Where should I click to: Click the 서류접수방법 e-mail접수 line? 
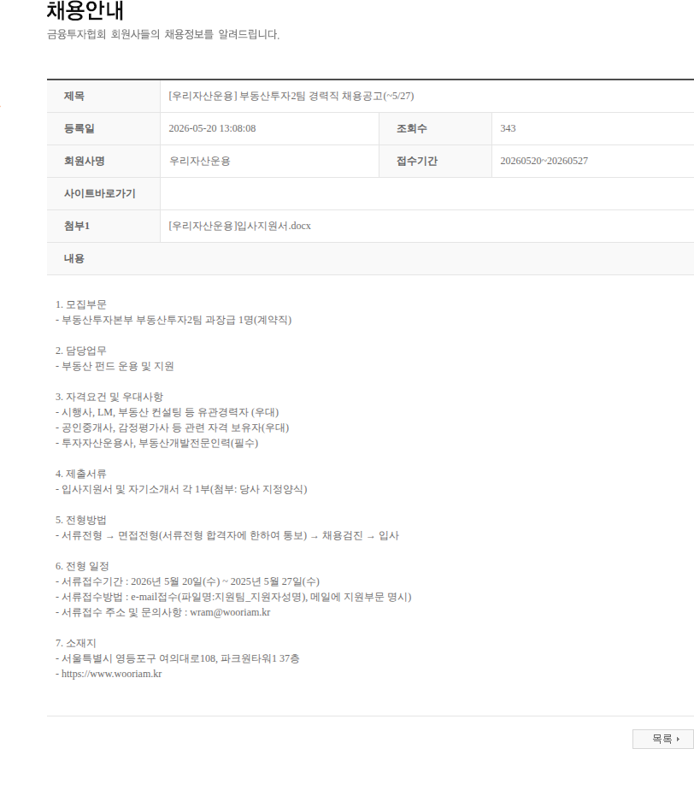point(233,597)
